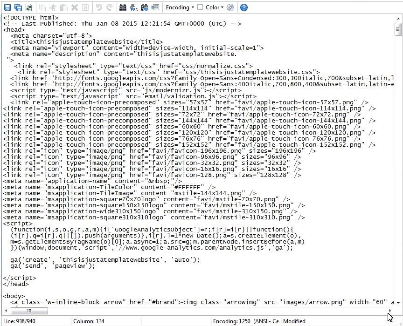Screen dimensions: 403x326
Task: Click the thisisjustatemplatewebsite.css link line
Action: (x=169, y=72)
